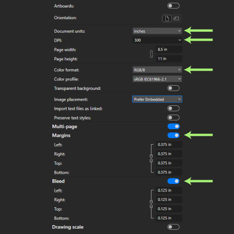Viewport: 234px width, 234px height.
Task: Select portrait orientation icon
Action: 167,19
